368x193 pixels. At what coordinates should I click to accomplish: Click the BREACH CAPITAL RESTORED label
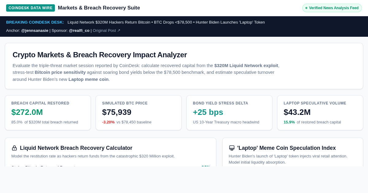coord(40,103)
